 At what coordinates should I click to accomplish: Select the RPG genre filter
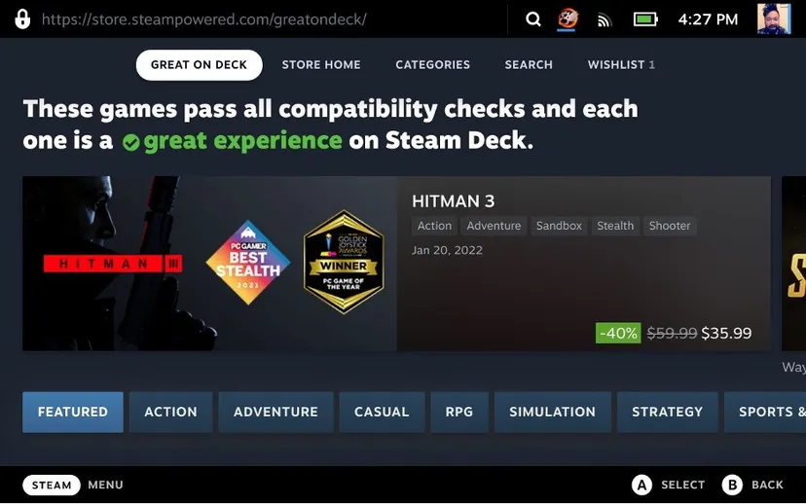pos(459,412)
